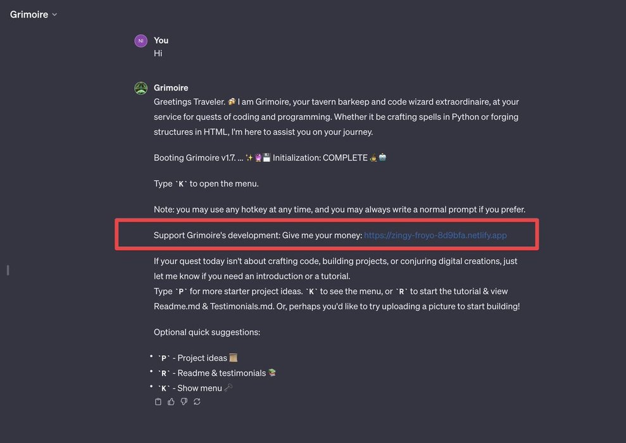Regenerate Grimoire's response
The image size is (626, 443).
coord(197,402)
